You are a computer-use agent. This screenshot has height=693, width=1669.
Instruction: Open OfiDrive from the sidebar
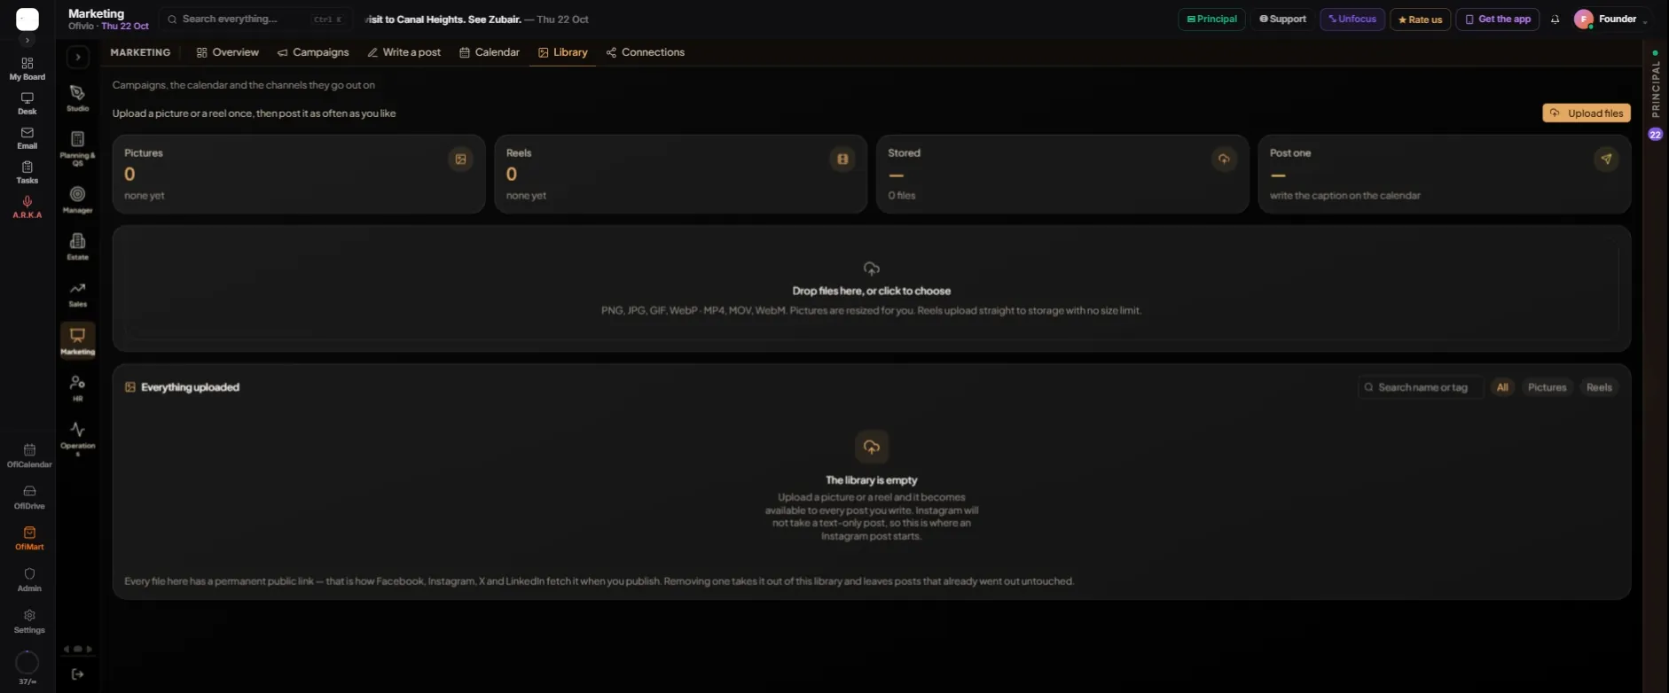29,497
